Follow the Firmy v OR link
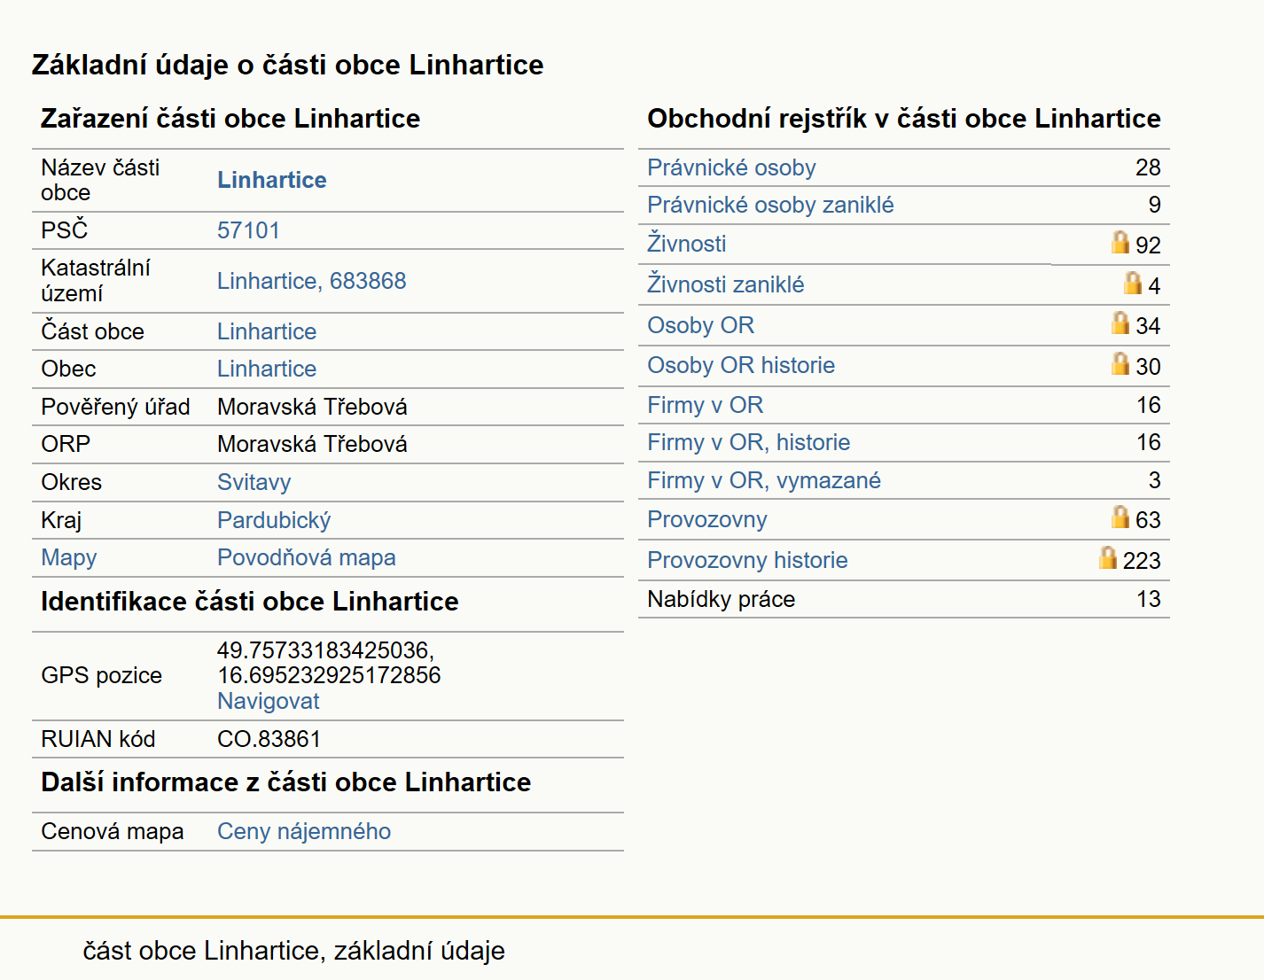Screen dimensions: 1264x980 pos(705,405)
